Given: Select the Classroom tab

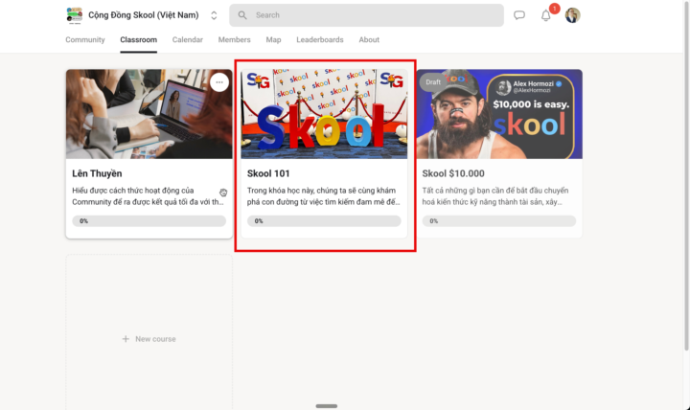Looking at the screenshot, I should (139, 39).
